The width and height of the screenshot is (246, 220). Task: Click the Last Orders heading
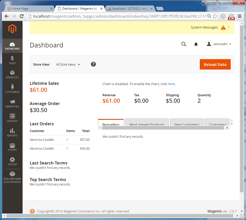point(42,124)
